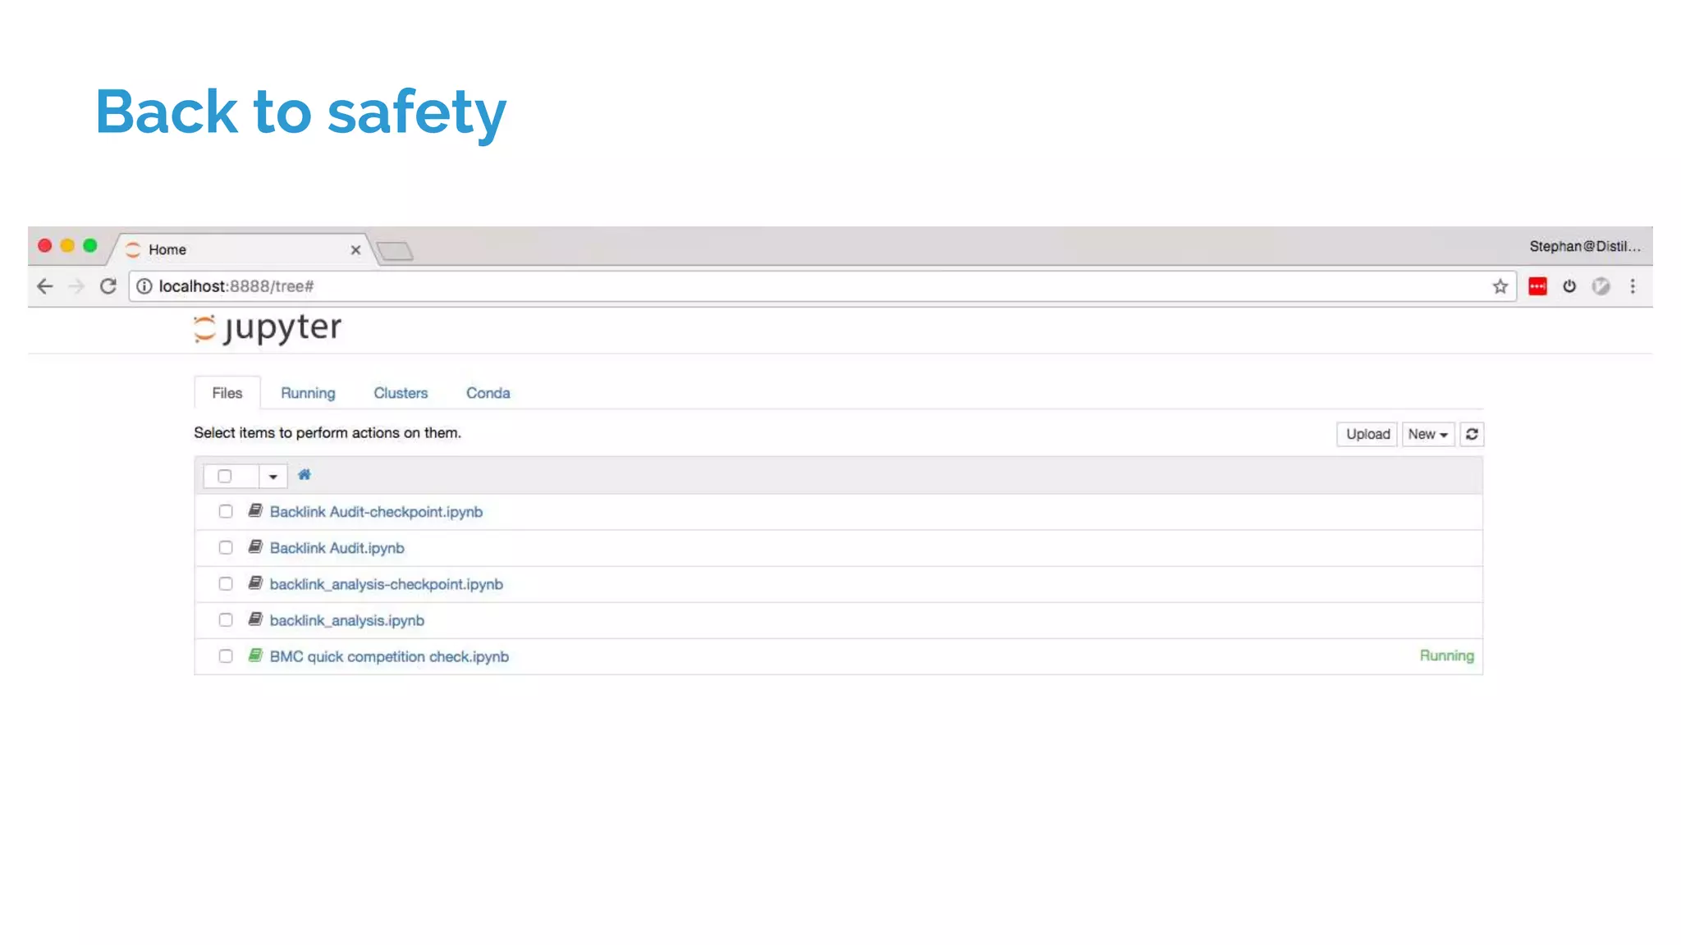Open Backlink Audit.ipynb notebook

(x=337, y=548)
